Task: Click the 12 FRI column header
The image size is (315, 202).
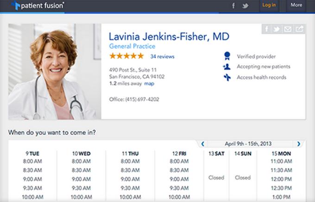Action: click(x=179, y=154)
